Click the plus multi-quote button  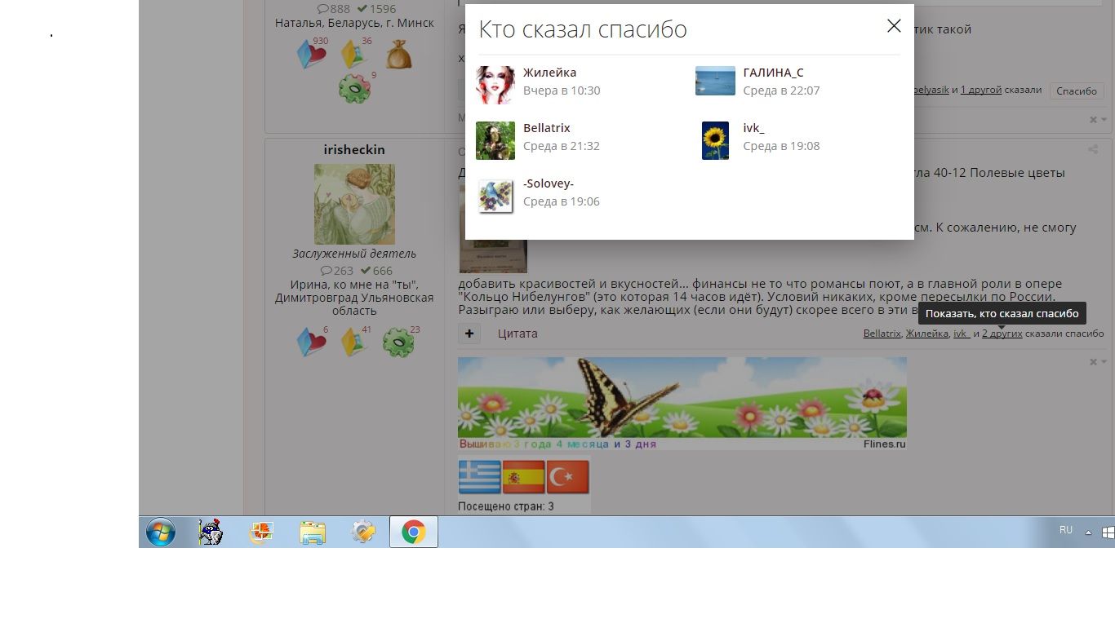coord(469,334)
